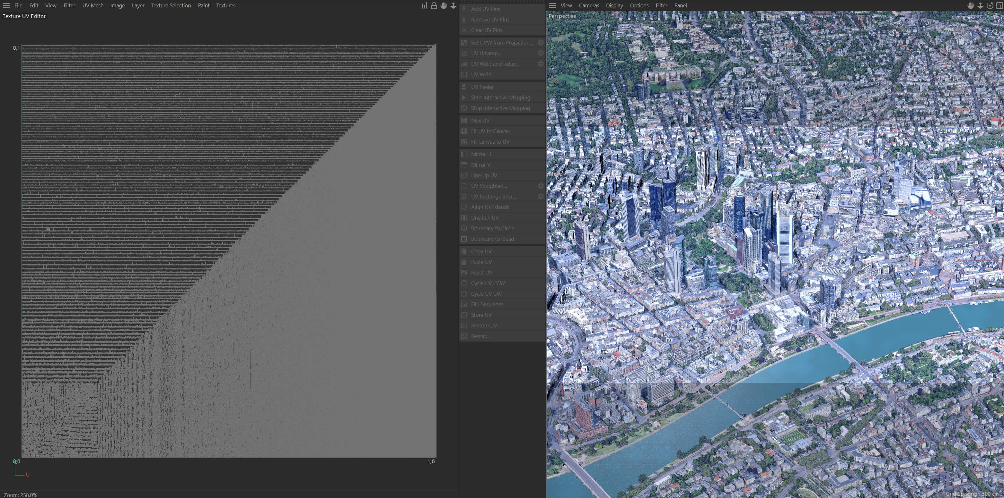Click Max UV command
The image size is (1004, 498).
pyautogui.click(x=502, y=121)
